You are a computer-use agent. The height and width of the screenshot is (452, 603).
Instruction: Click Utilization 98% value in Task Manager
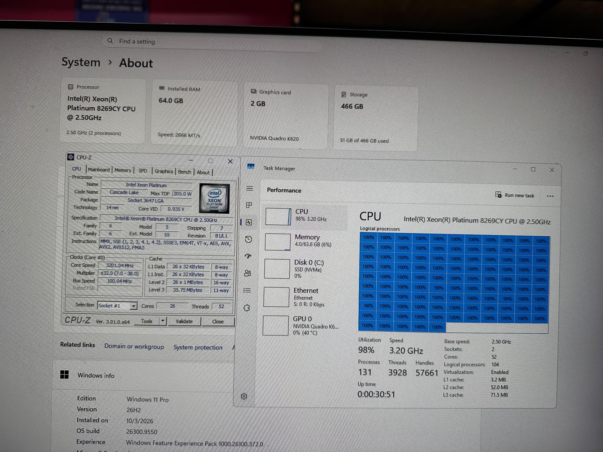366,350
